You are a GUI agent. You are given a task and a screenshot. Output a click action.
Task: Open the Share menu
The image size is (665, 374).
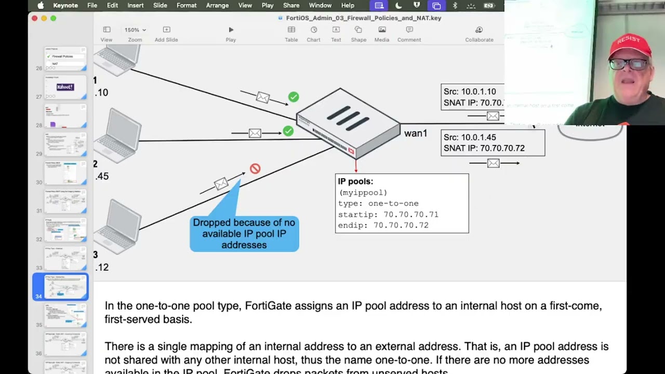pyautogui.click(x=291, y=6)
